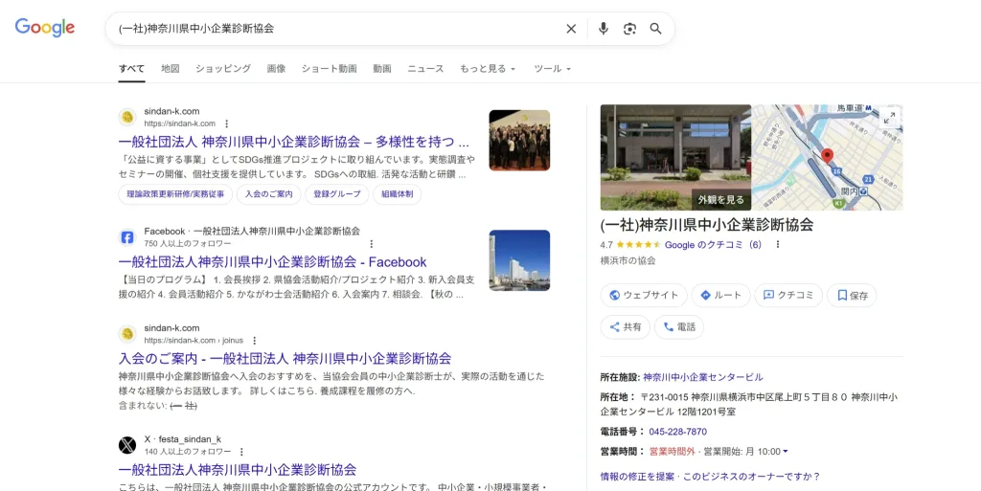Screen dimensions: 981x491
Task: Click inside the search input field
Action: (x=335, y=29)
